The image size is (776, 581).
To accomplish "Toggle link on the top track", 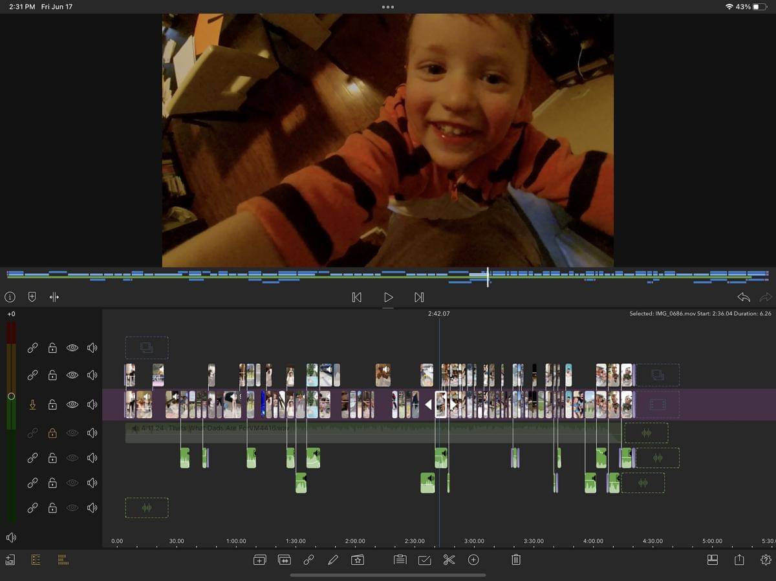I will (x=32, y=348).
